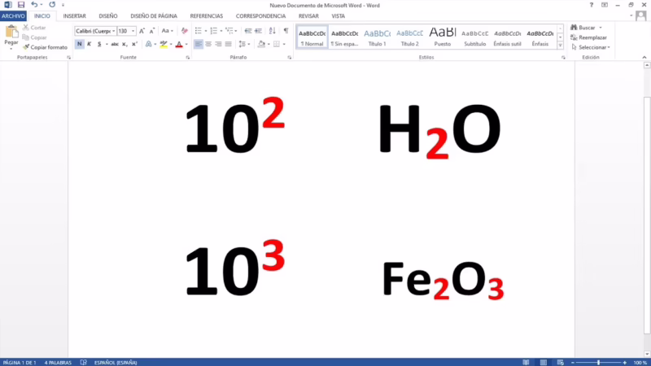
Task: Switch to the DISEÑO tab
Action: (108, 15)
